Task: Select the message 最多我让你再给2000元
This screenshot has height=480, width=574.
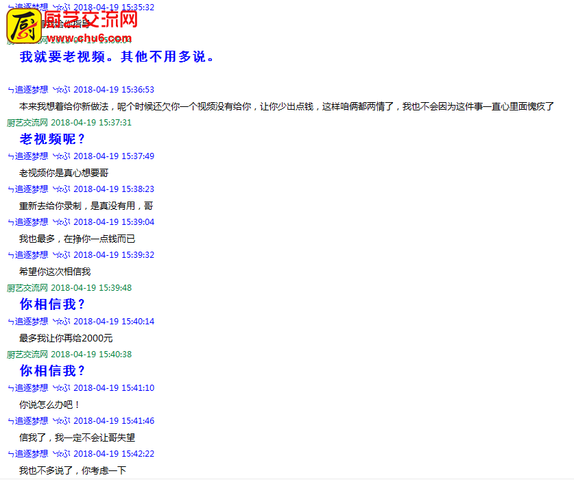Action: click(x=66, y=338)
